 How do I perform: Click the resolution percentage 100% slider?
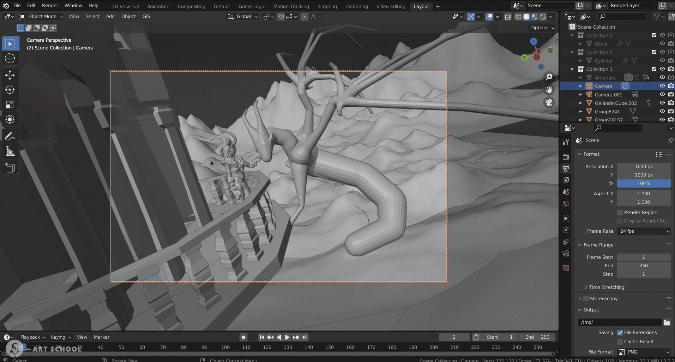pos(644,183)
